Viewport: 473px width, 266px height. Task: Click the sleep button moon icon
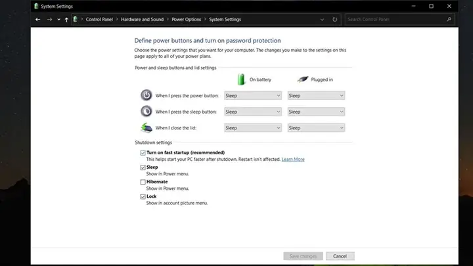pyautogui.click(x=146, y=111)
